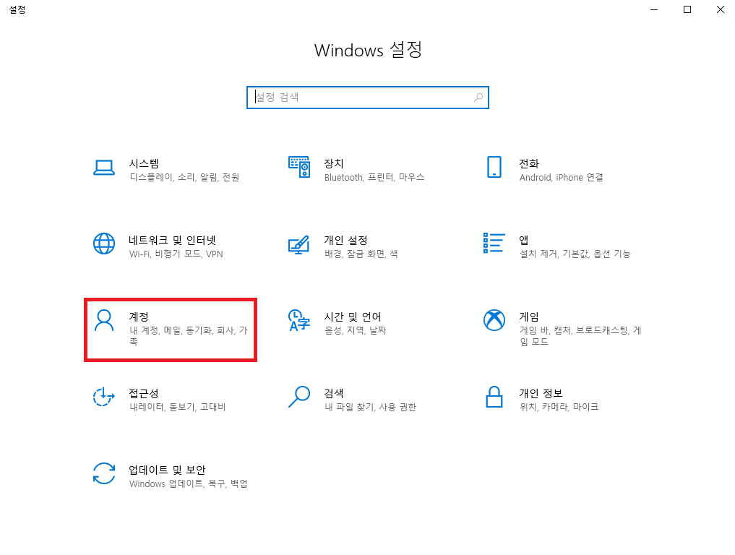Screen dimensions: 735x555
Task: Click the 설정 window title text
Action: pos(17,9)
